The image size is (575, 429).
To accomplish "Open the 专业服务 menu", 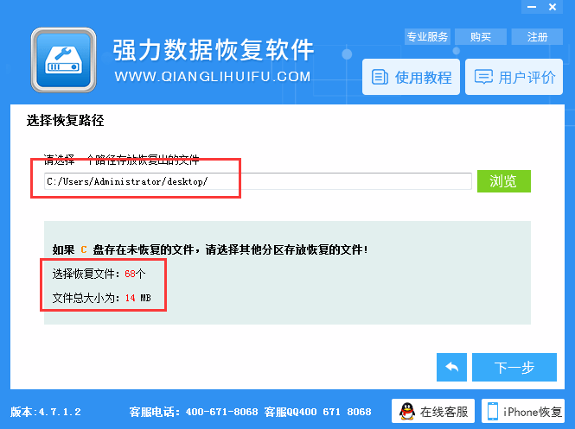I will click(x=427, y=36).
